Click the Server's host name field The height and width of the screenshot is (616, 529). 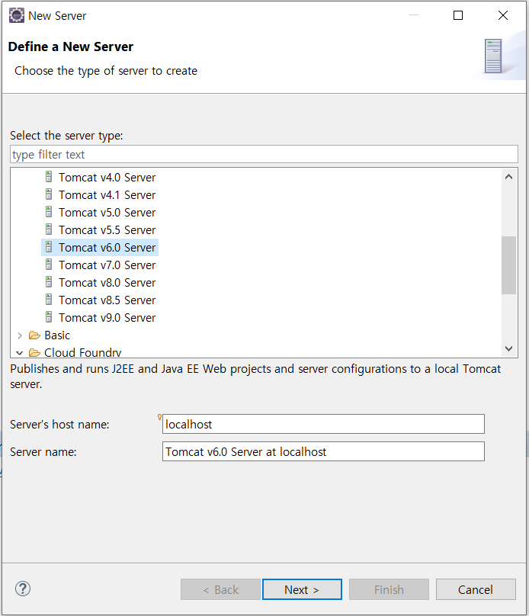click(323, 425)
